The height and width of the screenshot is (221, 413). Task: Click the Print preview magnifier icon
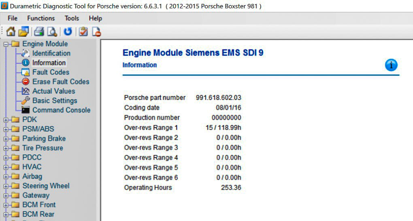coord(52,32)
